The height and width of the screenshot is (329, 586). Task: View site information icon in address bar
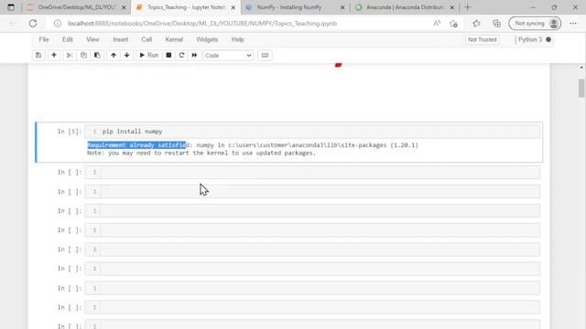[58, 24]
